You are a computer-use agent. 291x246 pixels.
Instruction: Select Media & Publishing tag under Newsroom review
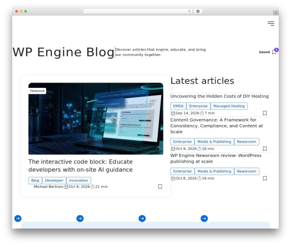point(214,172)
